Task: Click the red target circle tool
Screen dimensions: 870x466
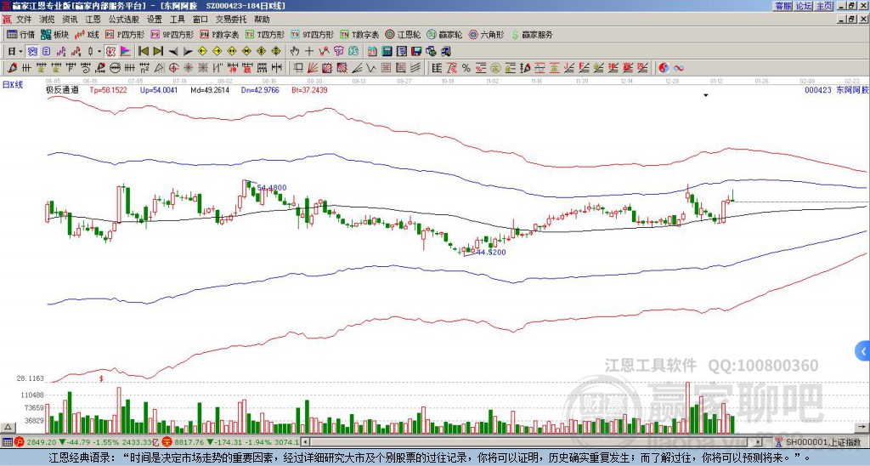Action: pos(173,68)
